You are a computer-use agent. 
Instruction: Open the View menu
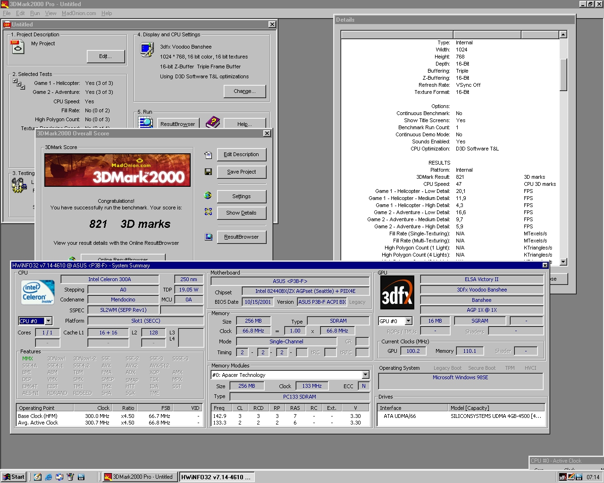coord(50,13)
